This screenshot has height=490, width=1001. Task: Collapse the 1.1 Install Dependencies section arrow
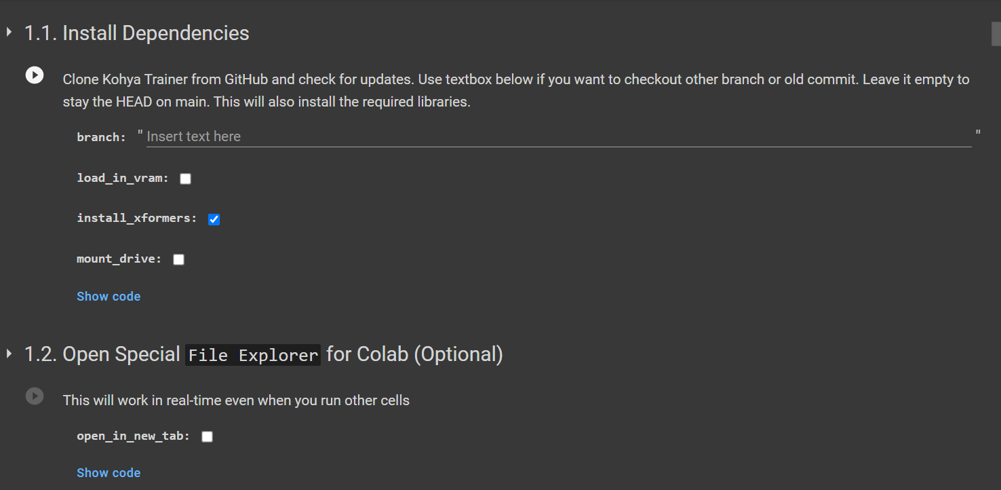tap(9, 32)
